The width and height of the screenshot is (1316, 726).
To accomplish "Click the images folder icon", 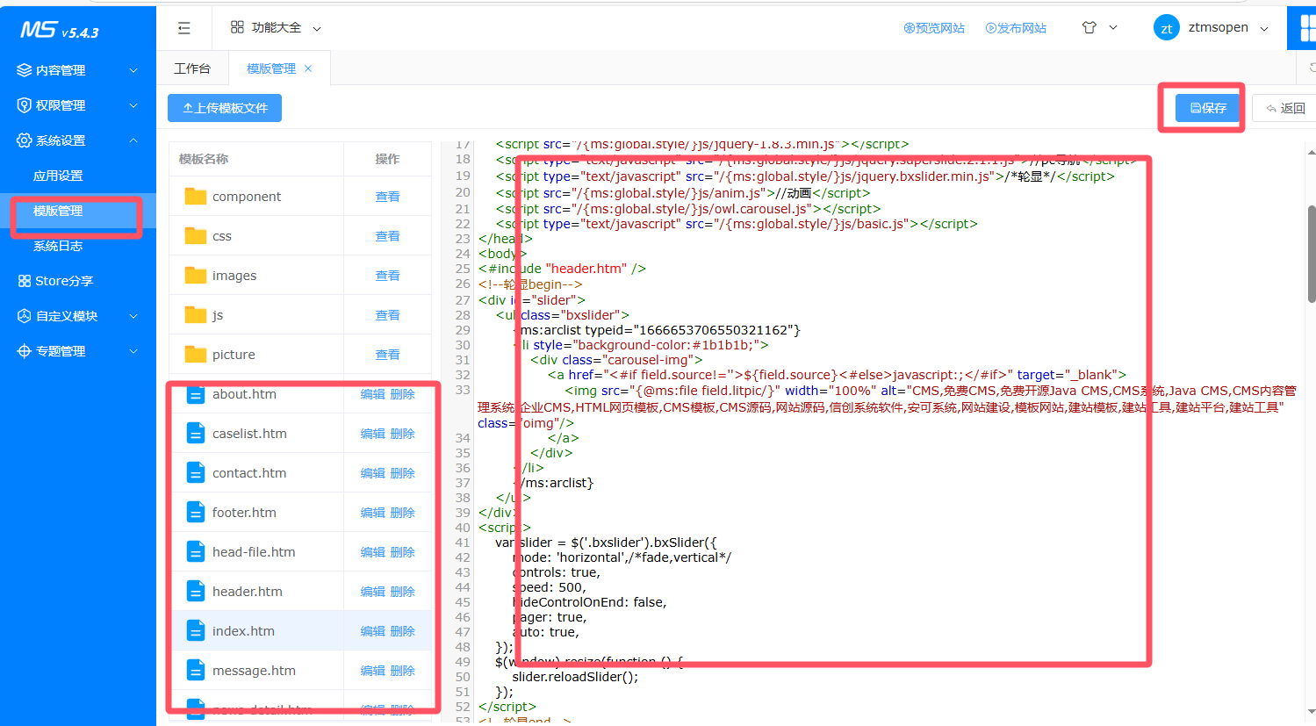I will click(x=196, y=276).
